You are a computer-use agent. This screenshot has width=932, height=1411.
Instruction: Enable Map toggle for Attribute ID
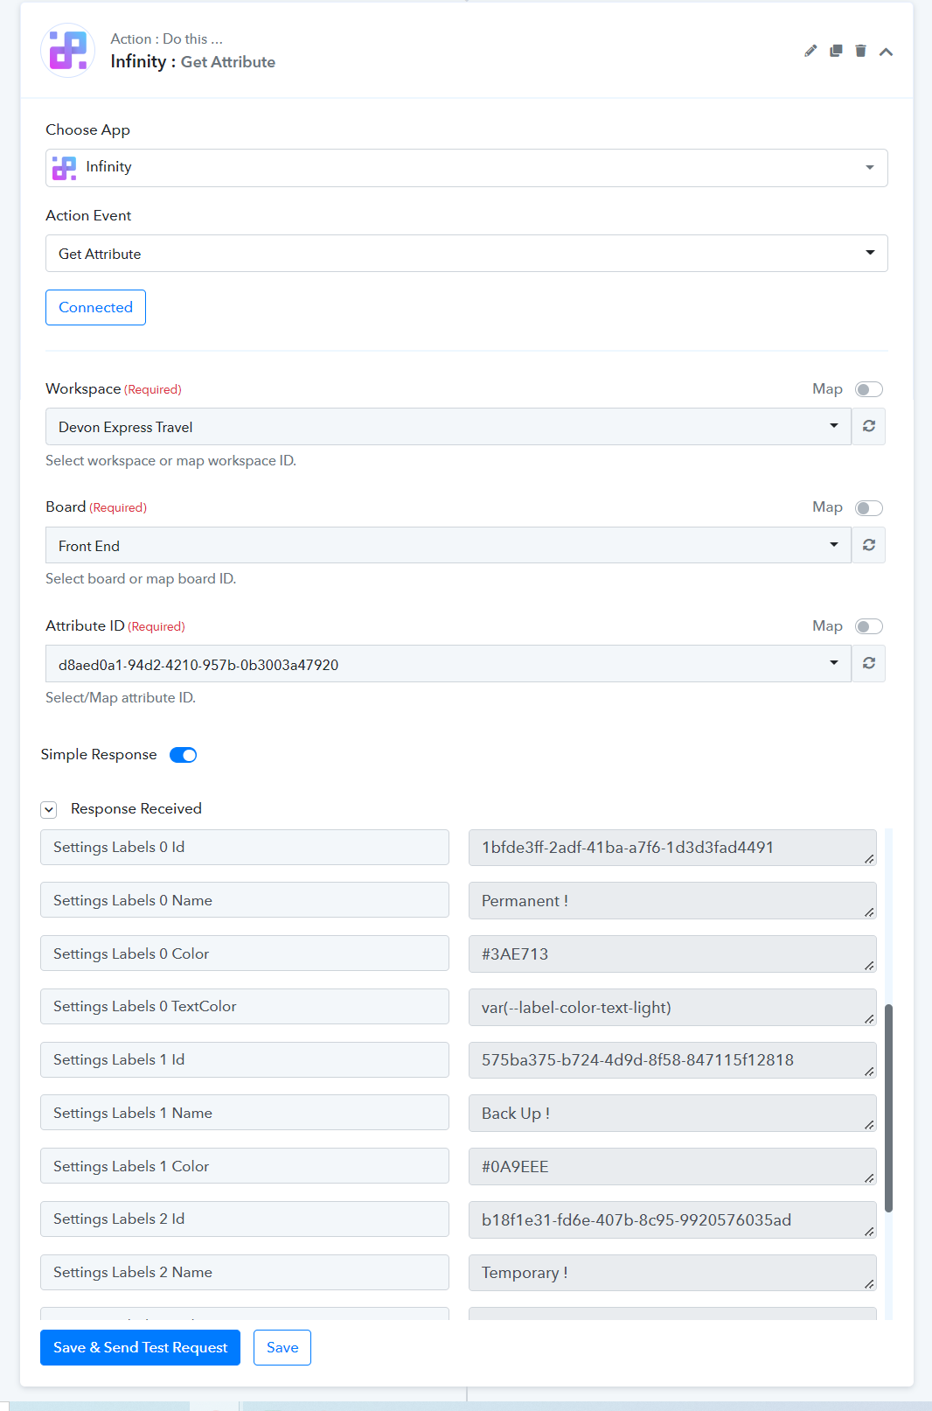coord(869,626)
